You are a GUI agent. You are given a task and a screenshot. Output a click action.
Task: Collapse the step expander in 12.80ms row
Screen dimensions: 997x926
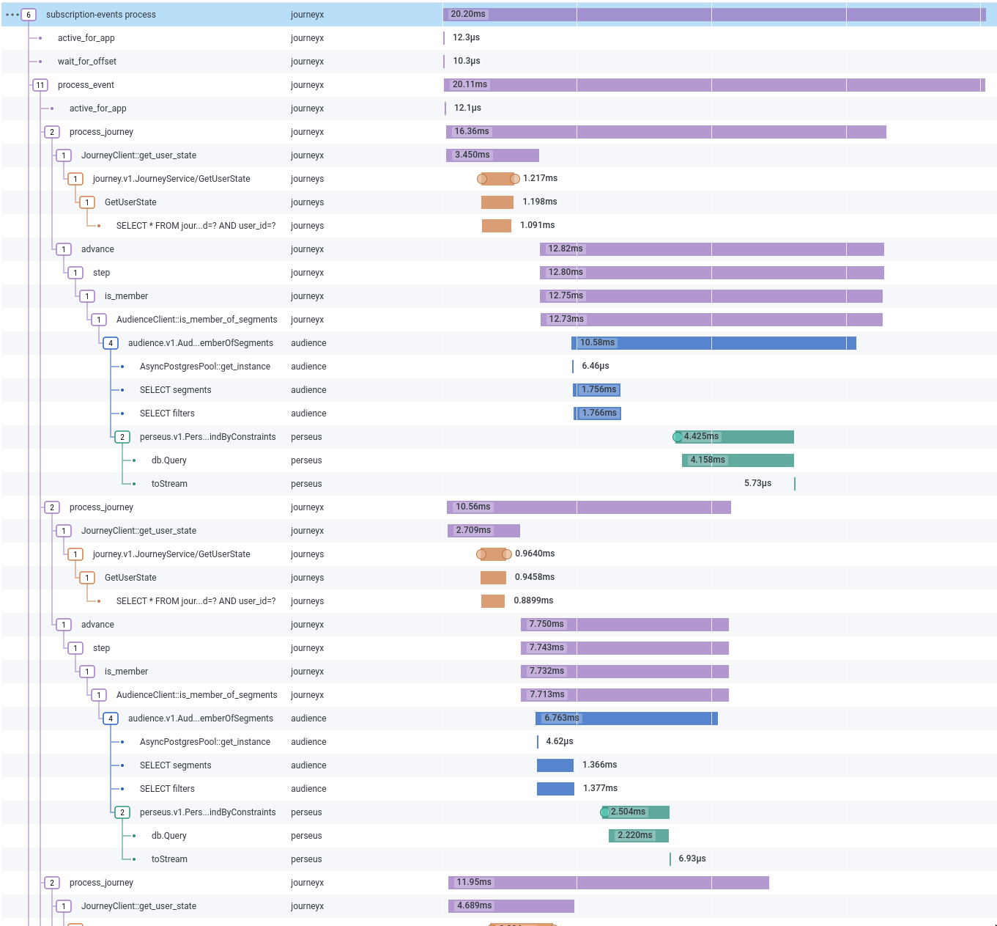pos(75,273)
